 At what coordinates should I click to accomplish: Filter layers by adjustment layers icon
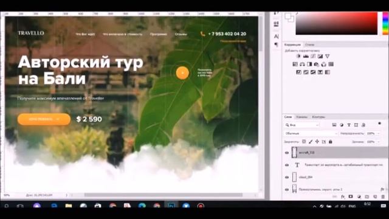pos(342,125)
